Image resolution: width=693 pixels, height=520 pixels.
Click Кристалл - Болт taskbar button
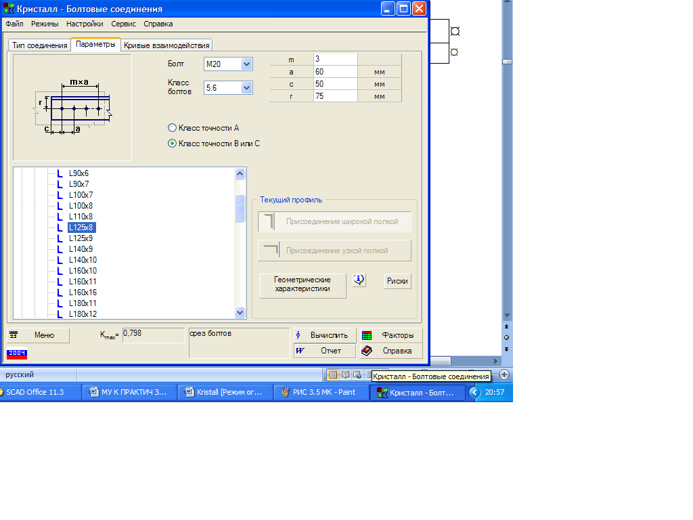click(417, 393)
